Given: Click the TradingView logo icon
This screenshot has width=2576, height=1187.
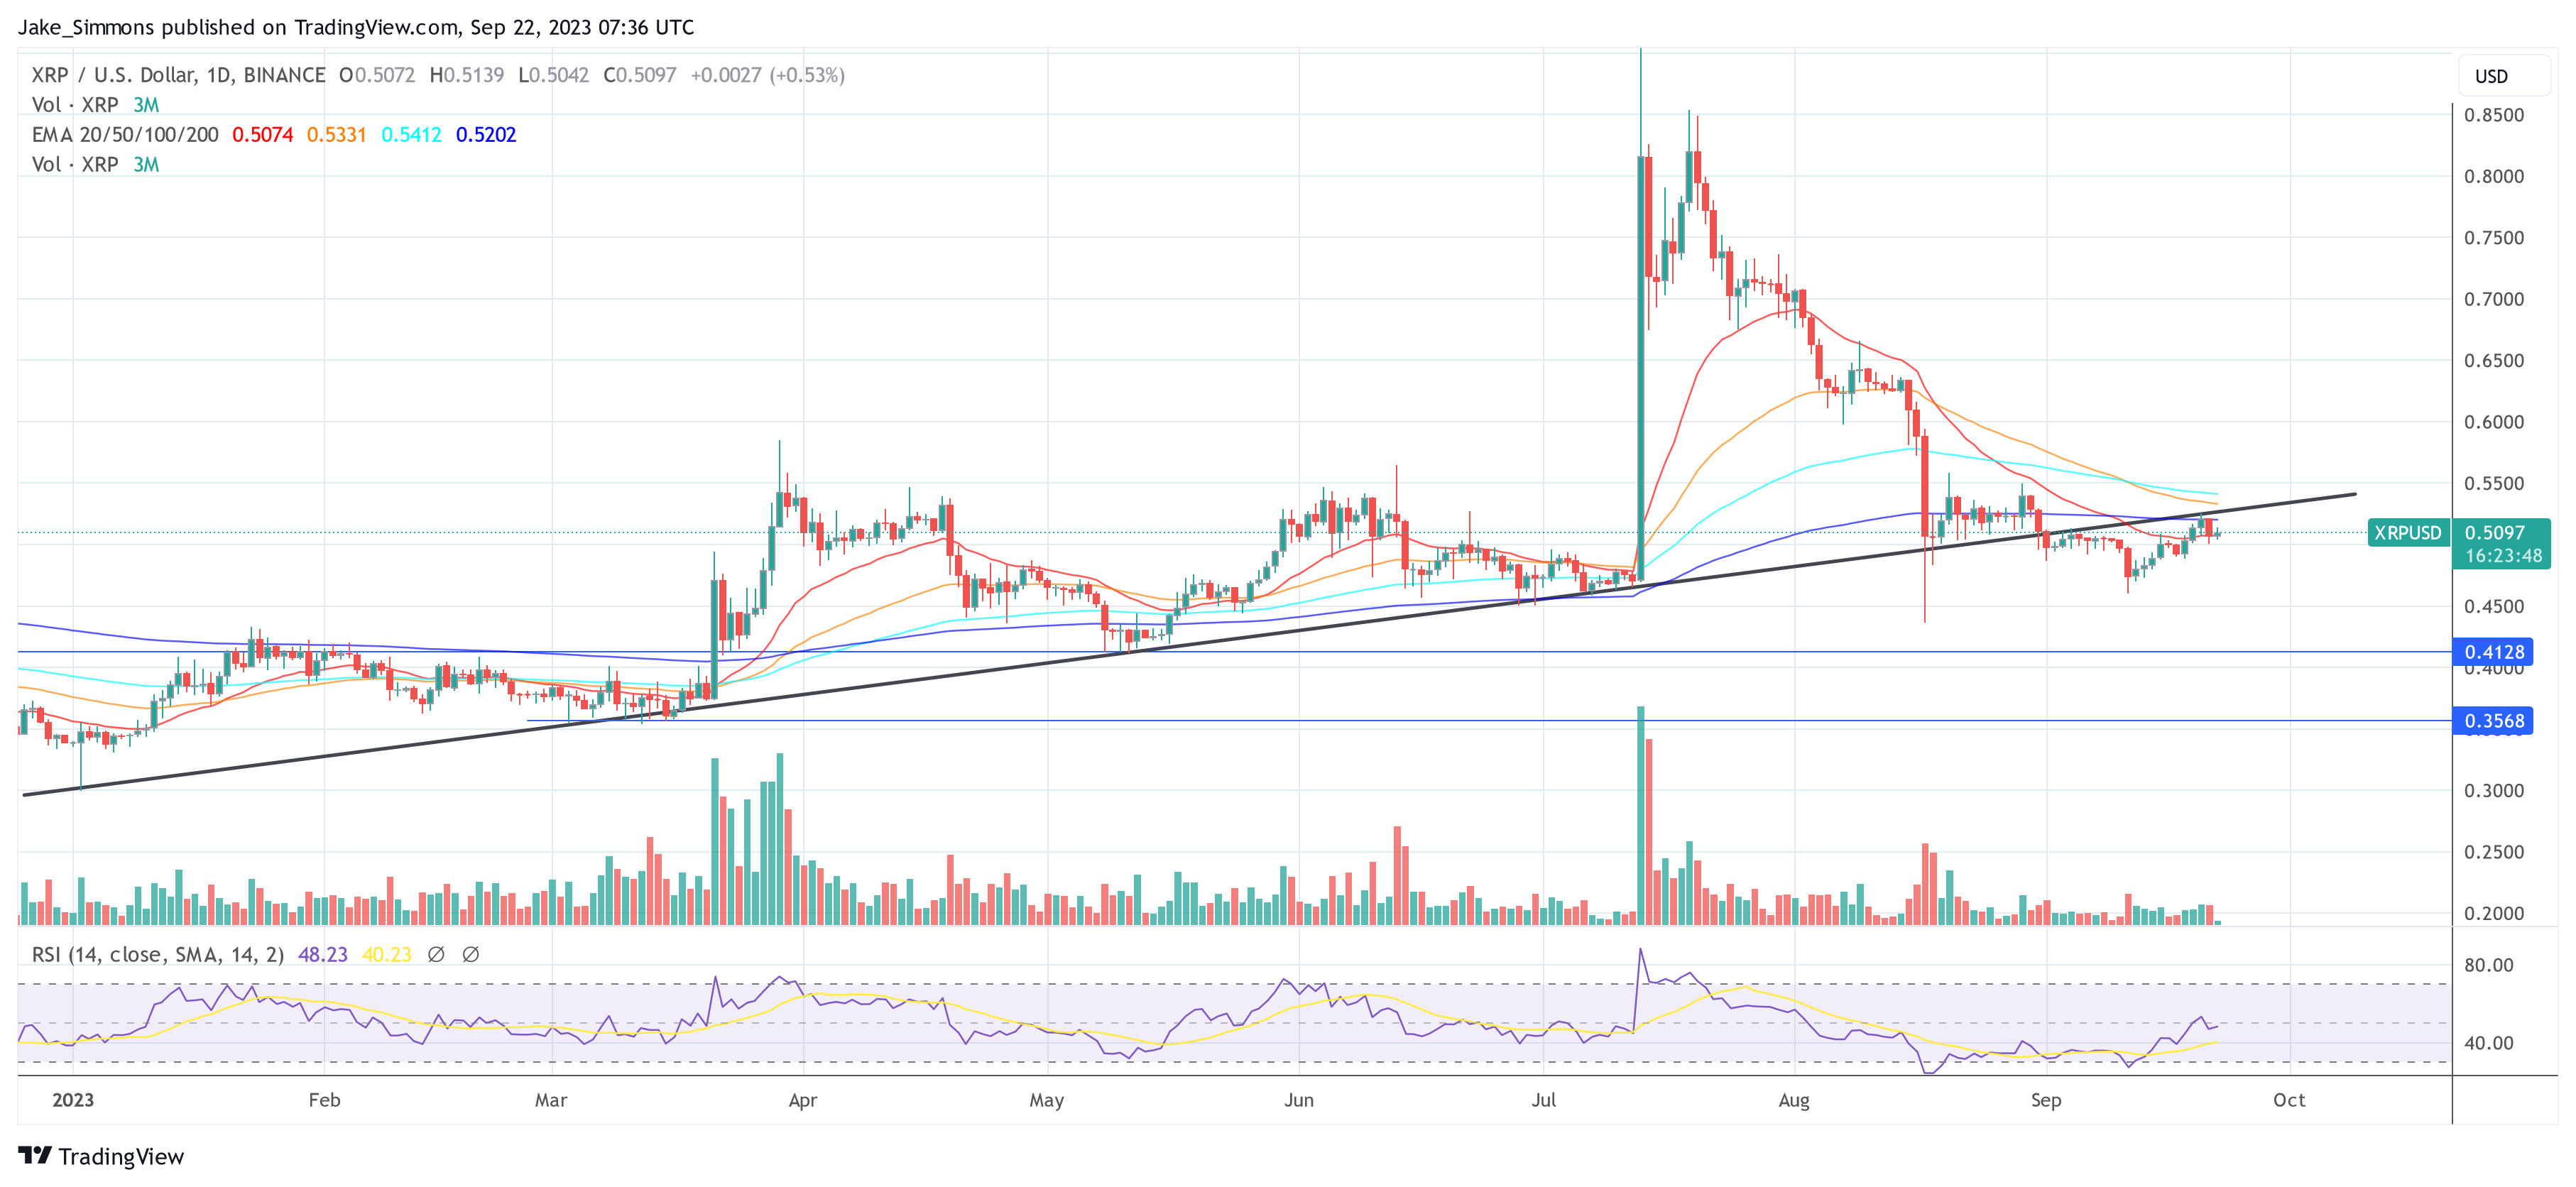Looking at the screenshot, I should click(x=35, y=1155).
